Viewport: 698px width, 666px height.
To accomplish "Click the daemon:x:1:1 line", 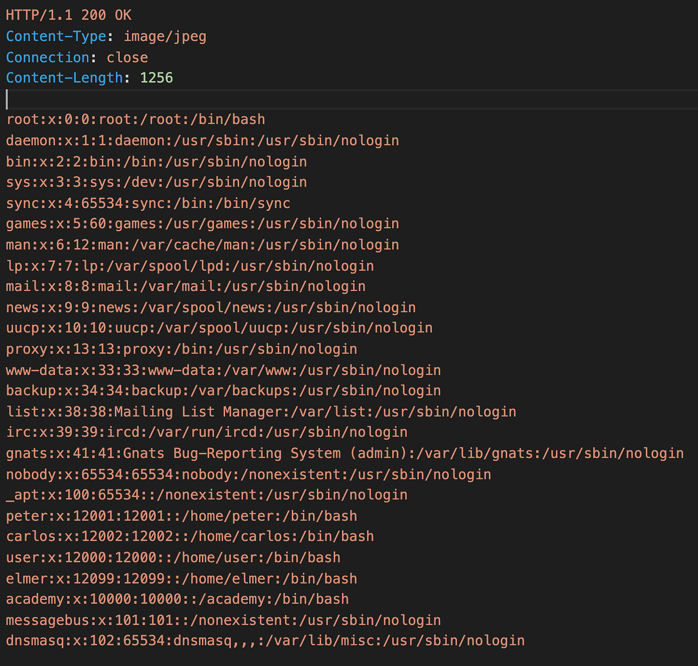I will pyautogui.click(x=202, y=141).
